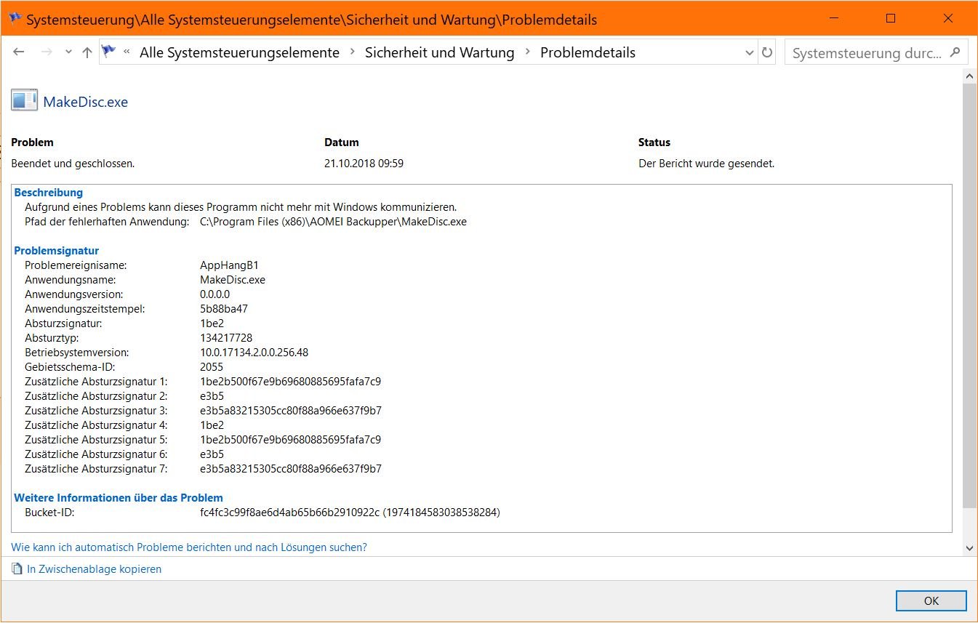Expand the address bar history dropdown
This screenshot has width=978, height=623.
click(750, 52)
